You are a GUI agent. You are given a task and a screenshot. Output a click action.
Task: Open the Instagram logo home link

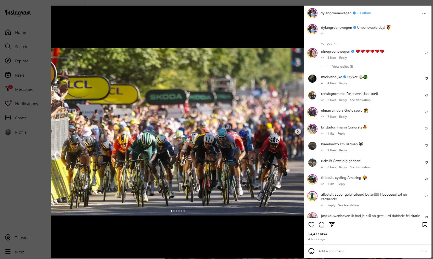tap(18, 13)
